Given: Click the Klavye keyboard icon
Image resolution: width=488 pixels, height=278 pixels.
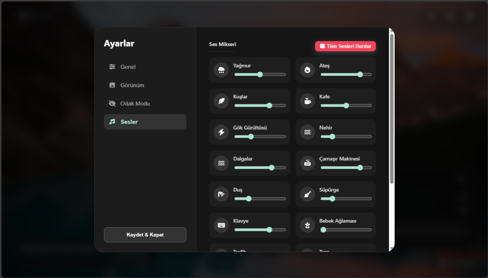Looking at the screenshot, I should (x=221, y=225).
